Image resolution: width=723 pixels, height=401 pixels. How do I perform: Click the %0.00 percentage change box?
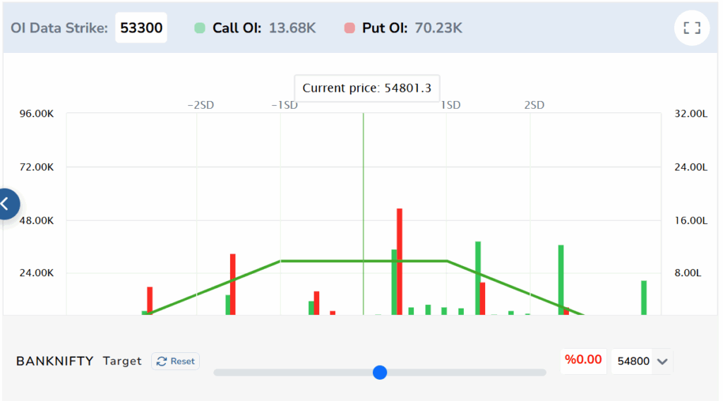[583, 360]
